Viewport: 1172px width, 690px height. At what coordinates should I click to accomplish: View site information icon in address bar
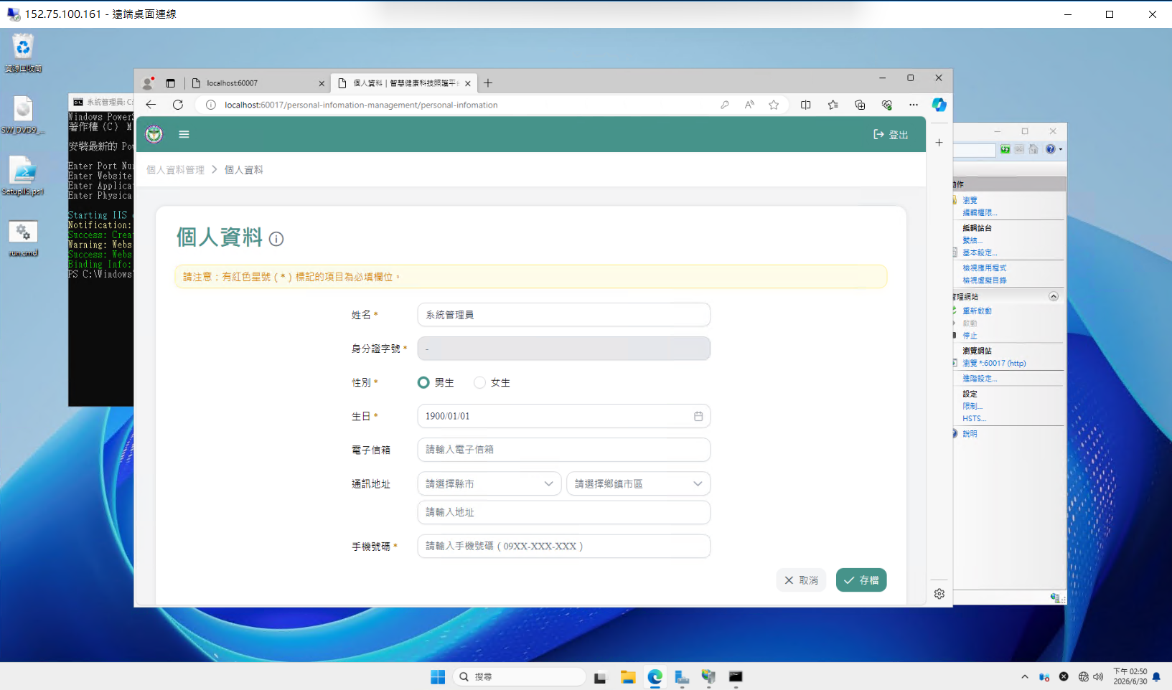[211, 105]
